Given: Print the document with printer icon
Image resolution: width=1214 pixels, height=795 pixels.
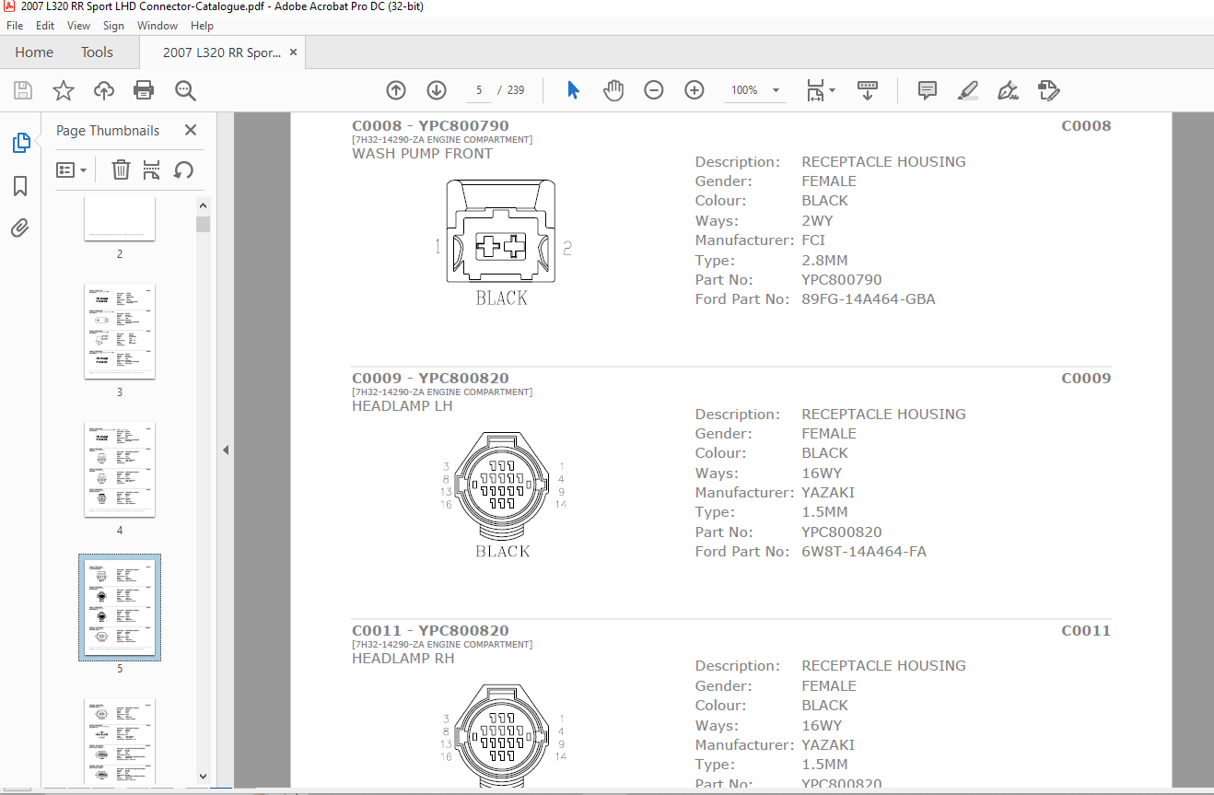Looking at the screenshot, I should 144,90.
